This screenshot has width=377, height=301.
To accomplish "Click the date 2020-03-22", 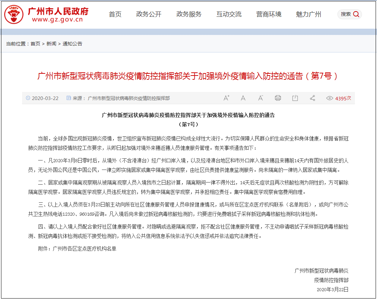I will [45, 98].
